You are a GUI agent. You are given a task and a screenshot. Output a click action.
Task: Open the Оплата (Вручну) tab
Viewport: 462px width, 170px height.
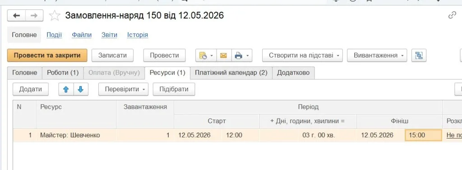(x=114, y=72)
